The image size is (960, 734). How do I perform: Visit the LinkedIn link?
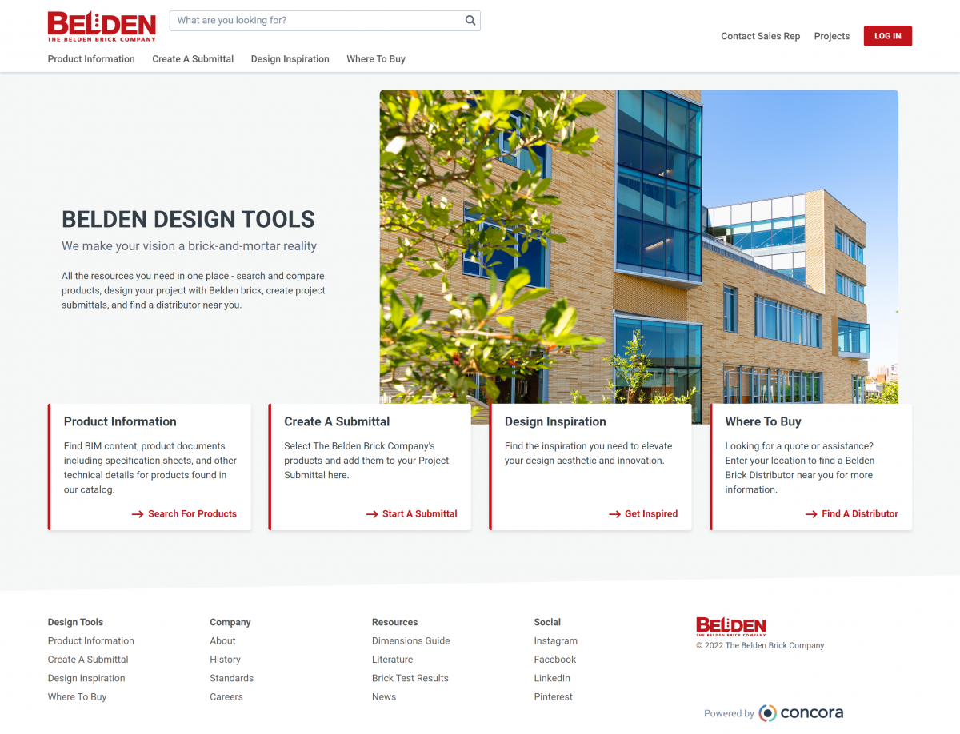(552, 678)
